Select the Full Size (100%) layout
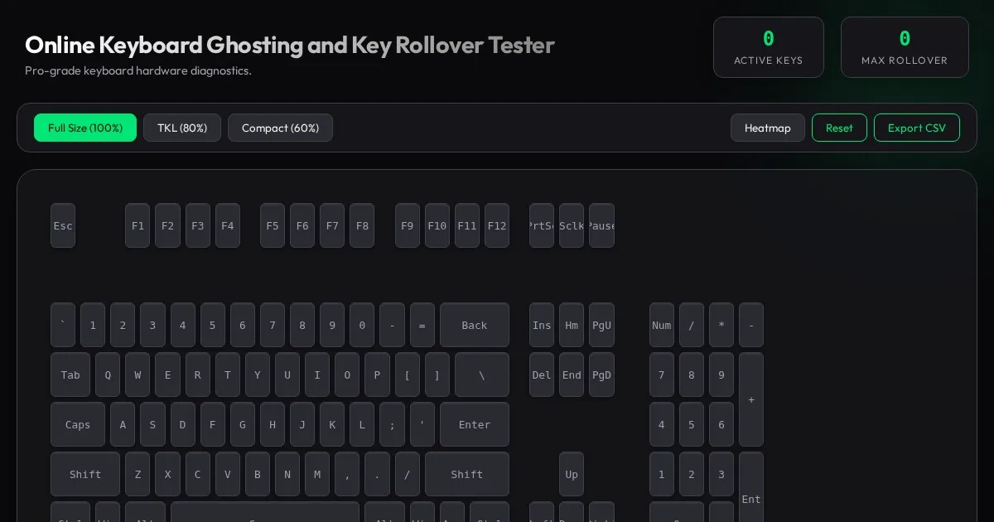The image size is (994, 522). [85, 128]
